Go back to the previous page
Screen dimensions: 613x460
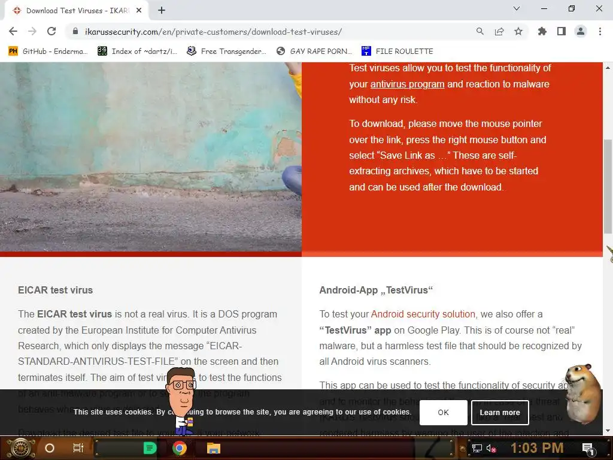[x=13, y=31]
